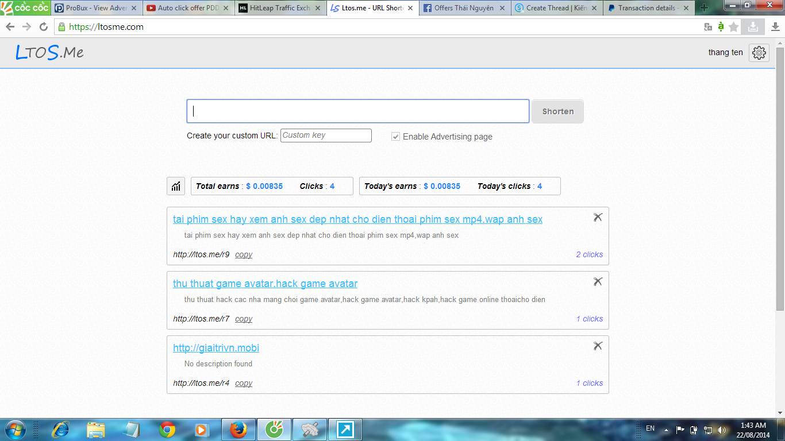Screen dimensions: 785x441
Task: Open the Notepad taskbar icon
Action: click(132, 430)
